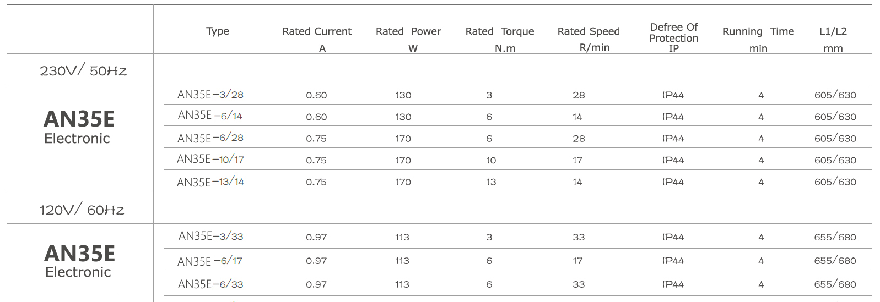
Task: Click 655/680 value in AN35E-3/33 row
Action: click(x=835, y=237)
